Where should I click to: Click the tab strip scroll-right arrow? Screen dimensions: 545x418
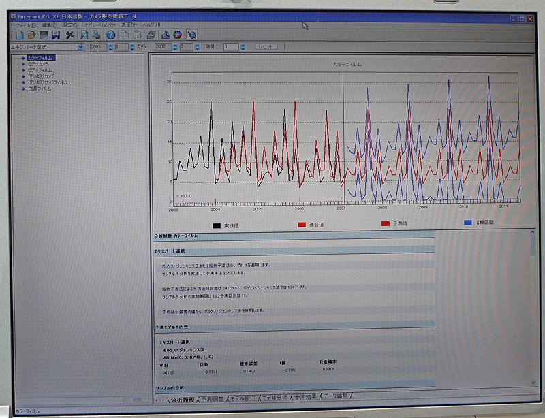coord(163,400)
